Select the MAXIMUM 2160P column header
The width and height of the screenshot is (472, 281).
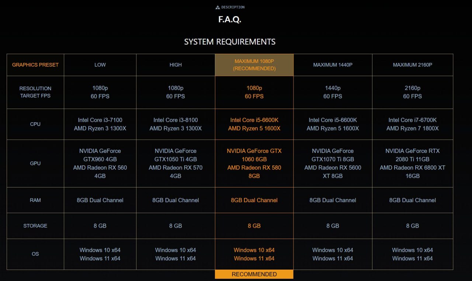point(412,65)
